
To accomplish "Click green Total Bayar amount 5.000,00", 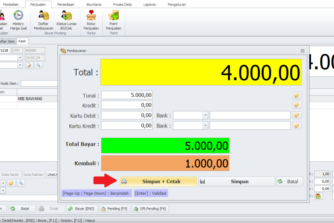I will [165, 146].
